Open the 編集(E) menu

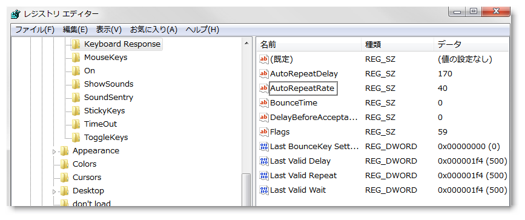click(x=75, y=30)
